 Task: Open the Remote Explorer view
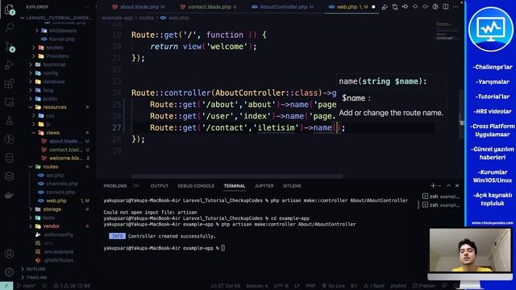point(9,102)
